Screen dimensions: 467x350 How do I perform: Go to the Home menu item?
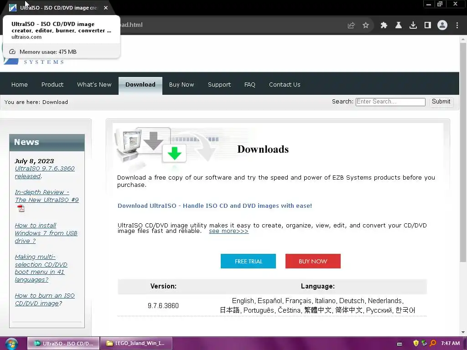19,85
